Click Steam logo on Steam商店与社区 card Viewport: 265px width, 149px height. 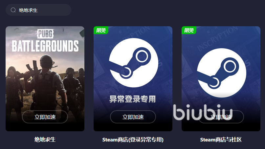222,73
